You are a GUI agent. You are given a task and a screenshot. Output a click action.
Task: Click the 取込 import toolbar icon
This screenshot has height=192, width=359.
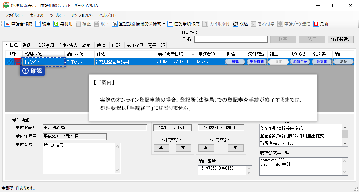235,24
